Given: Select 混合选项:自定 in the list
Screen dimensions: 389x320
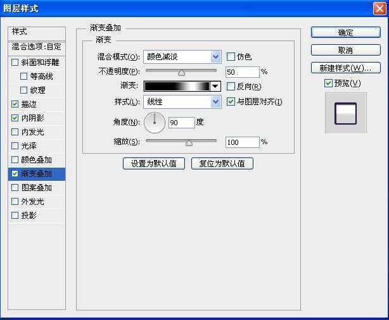Looking at the screenshot, I should (37, 47).
